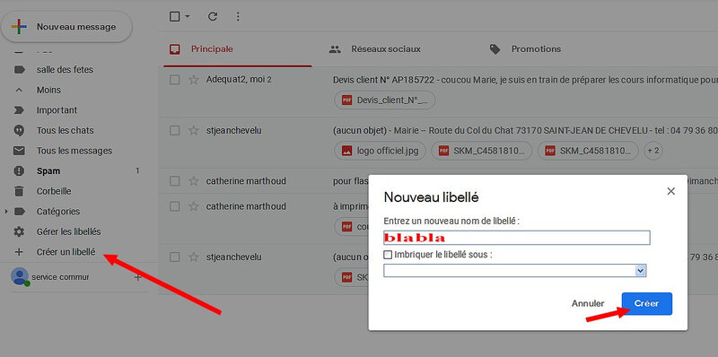
Task: Click the Spam warning icon
Action: (19, 171)
